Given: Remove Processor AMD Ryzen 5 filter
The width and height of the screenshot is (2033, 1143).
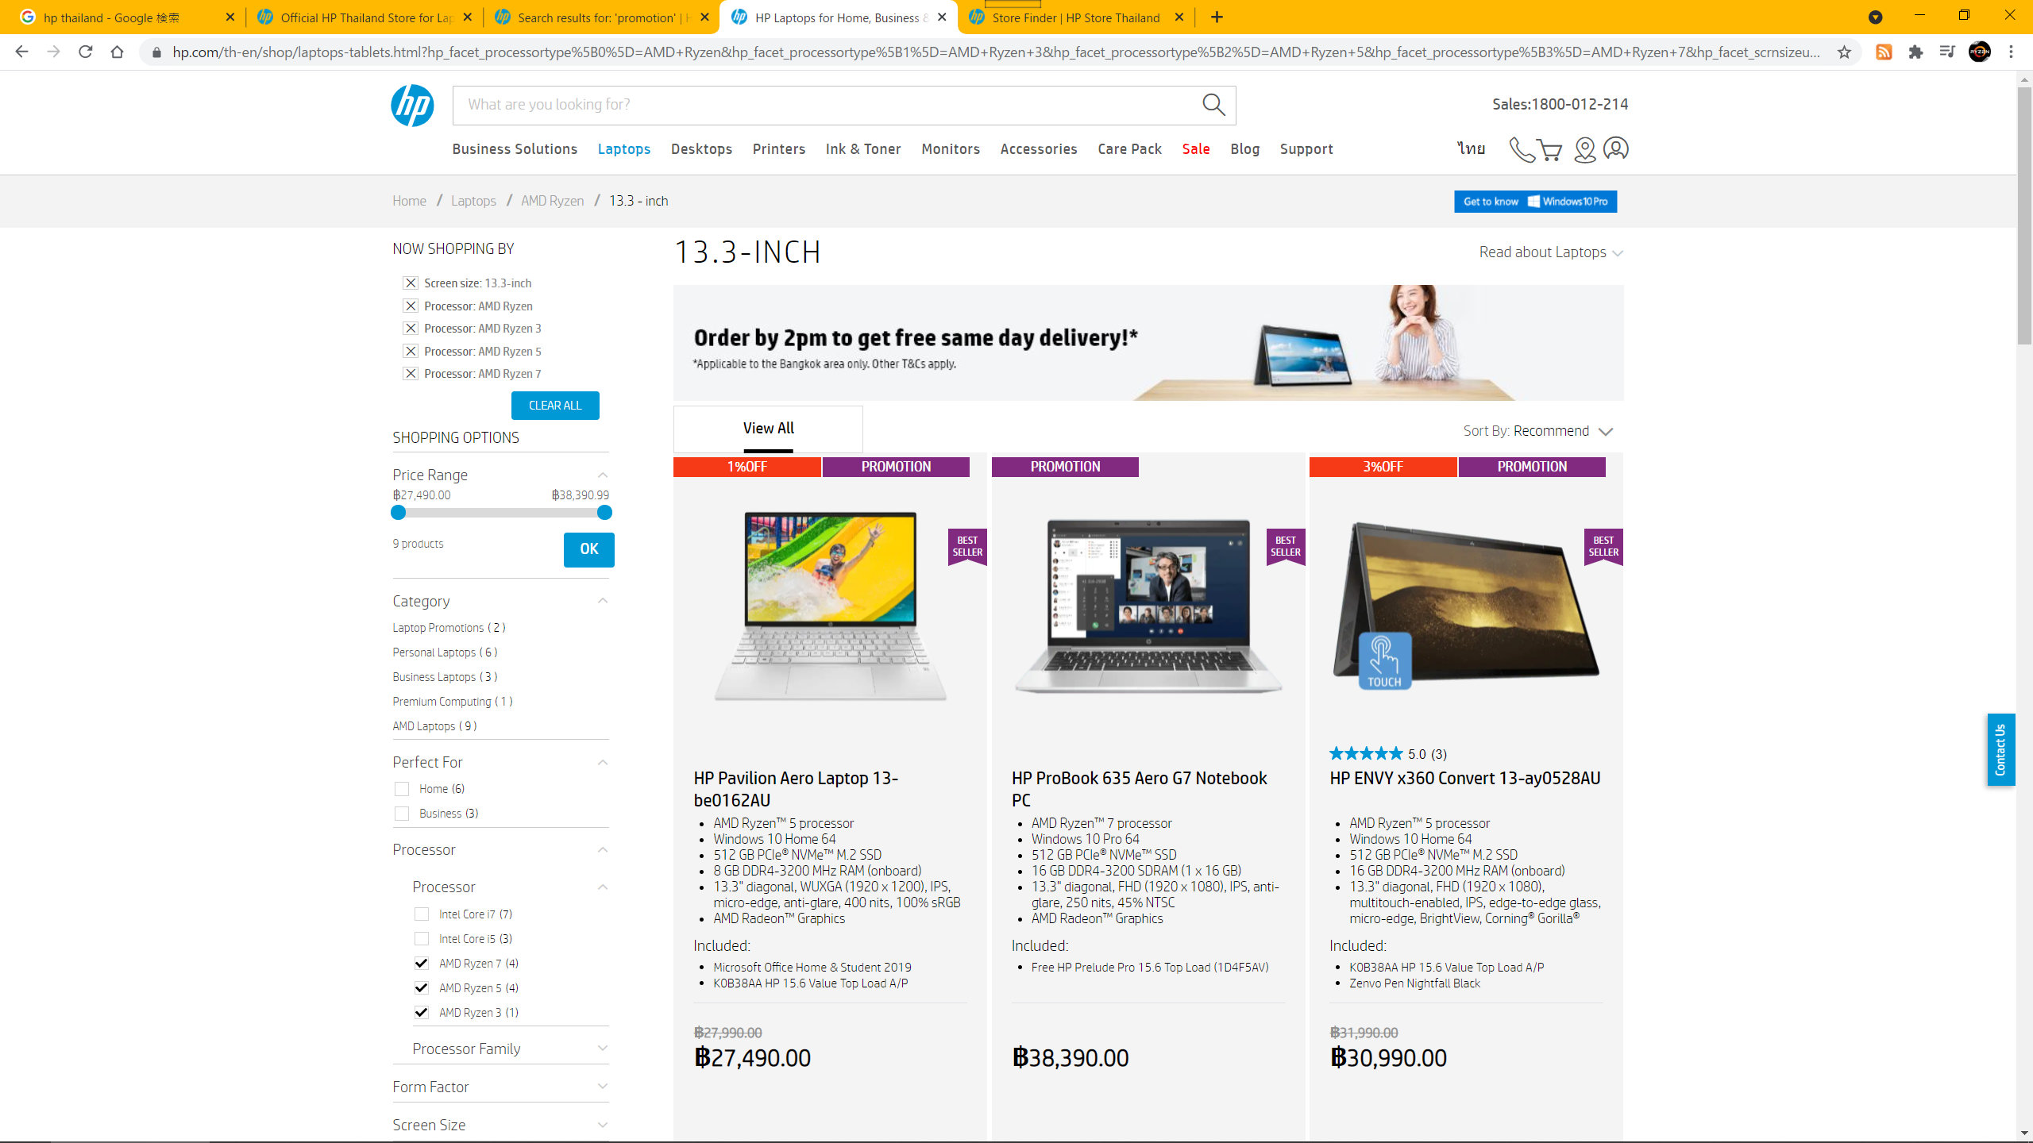Looking at the screenshot, I should [x=411, y=352].
